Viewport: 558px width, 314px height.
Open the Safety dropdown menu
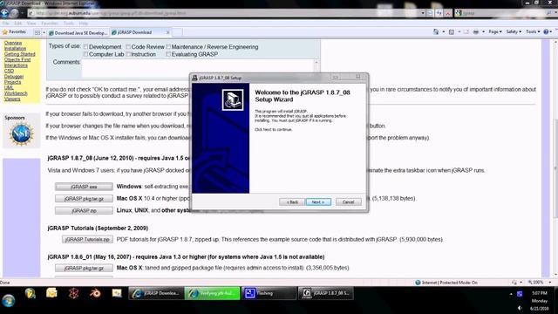click(x=514, y=31)
